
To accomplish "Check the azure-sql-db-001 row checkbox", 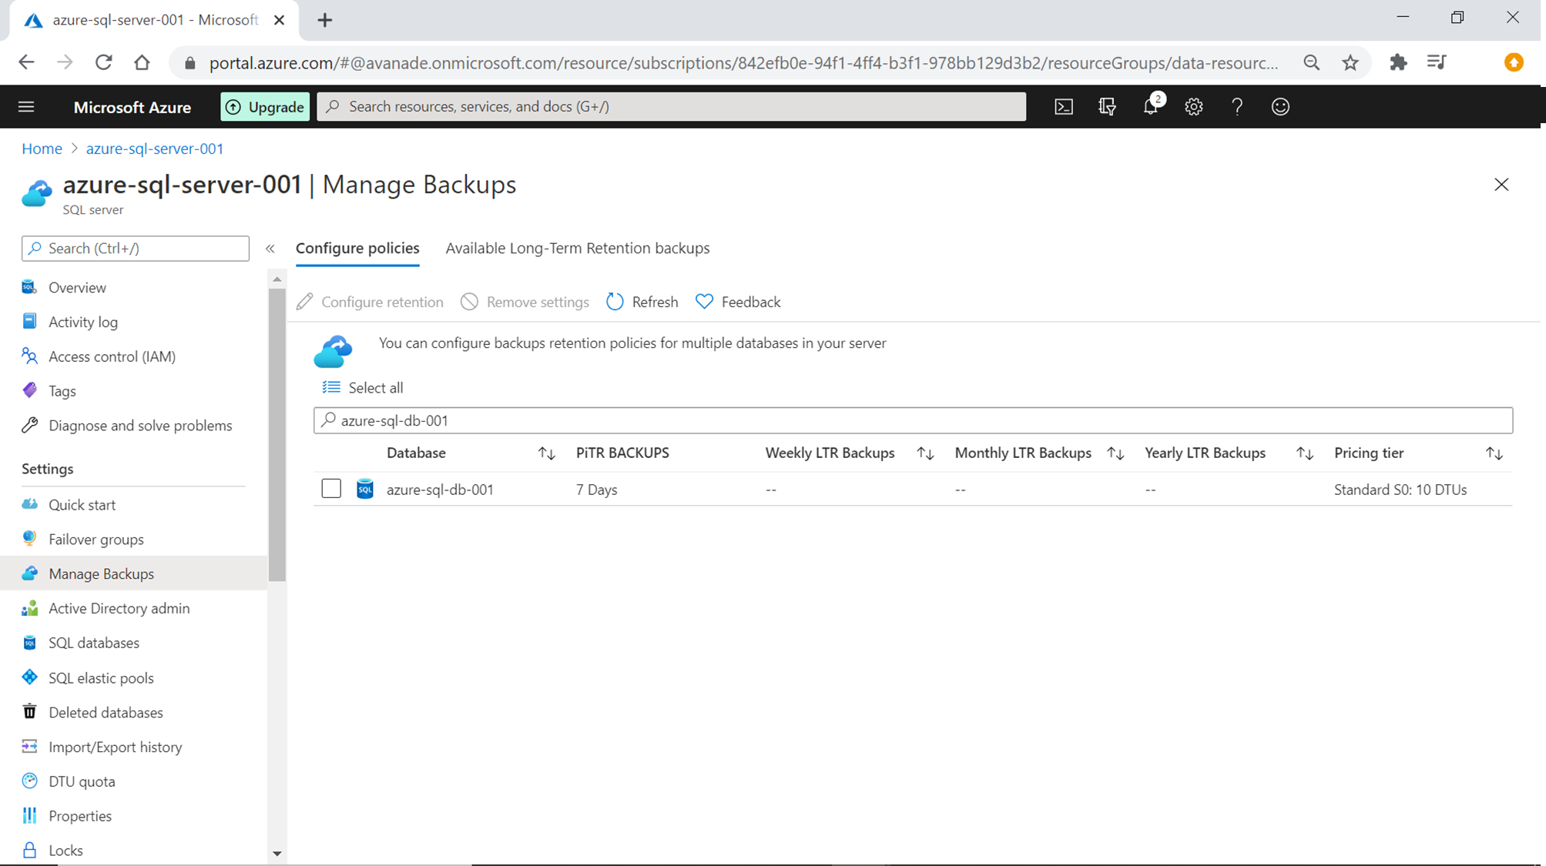I will pos(331,489).
